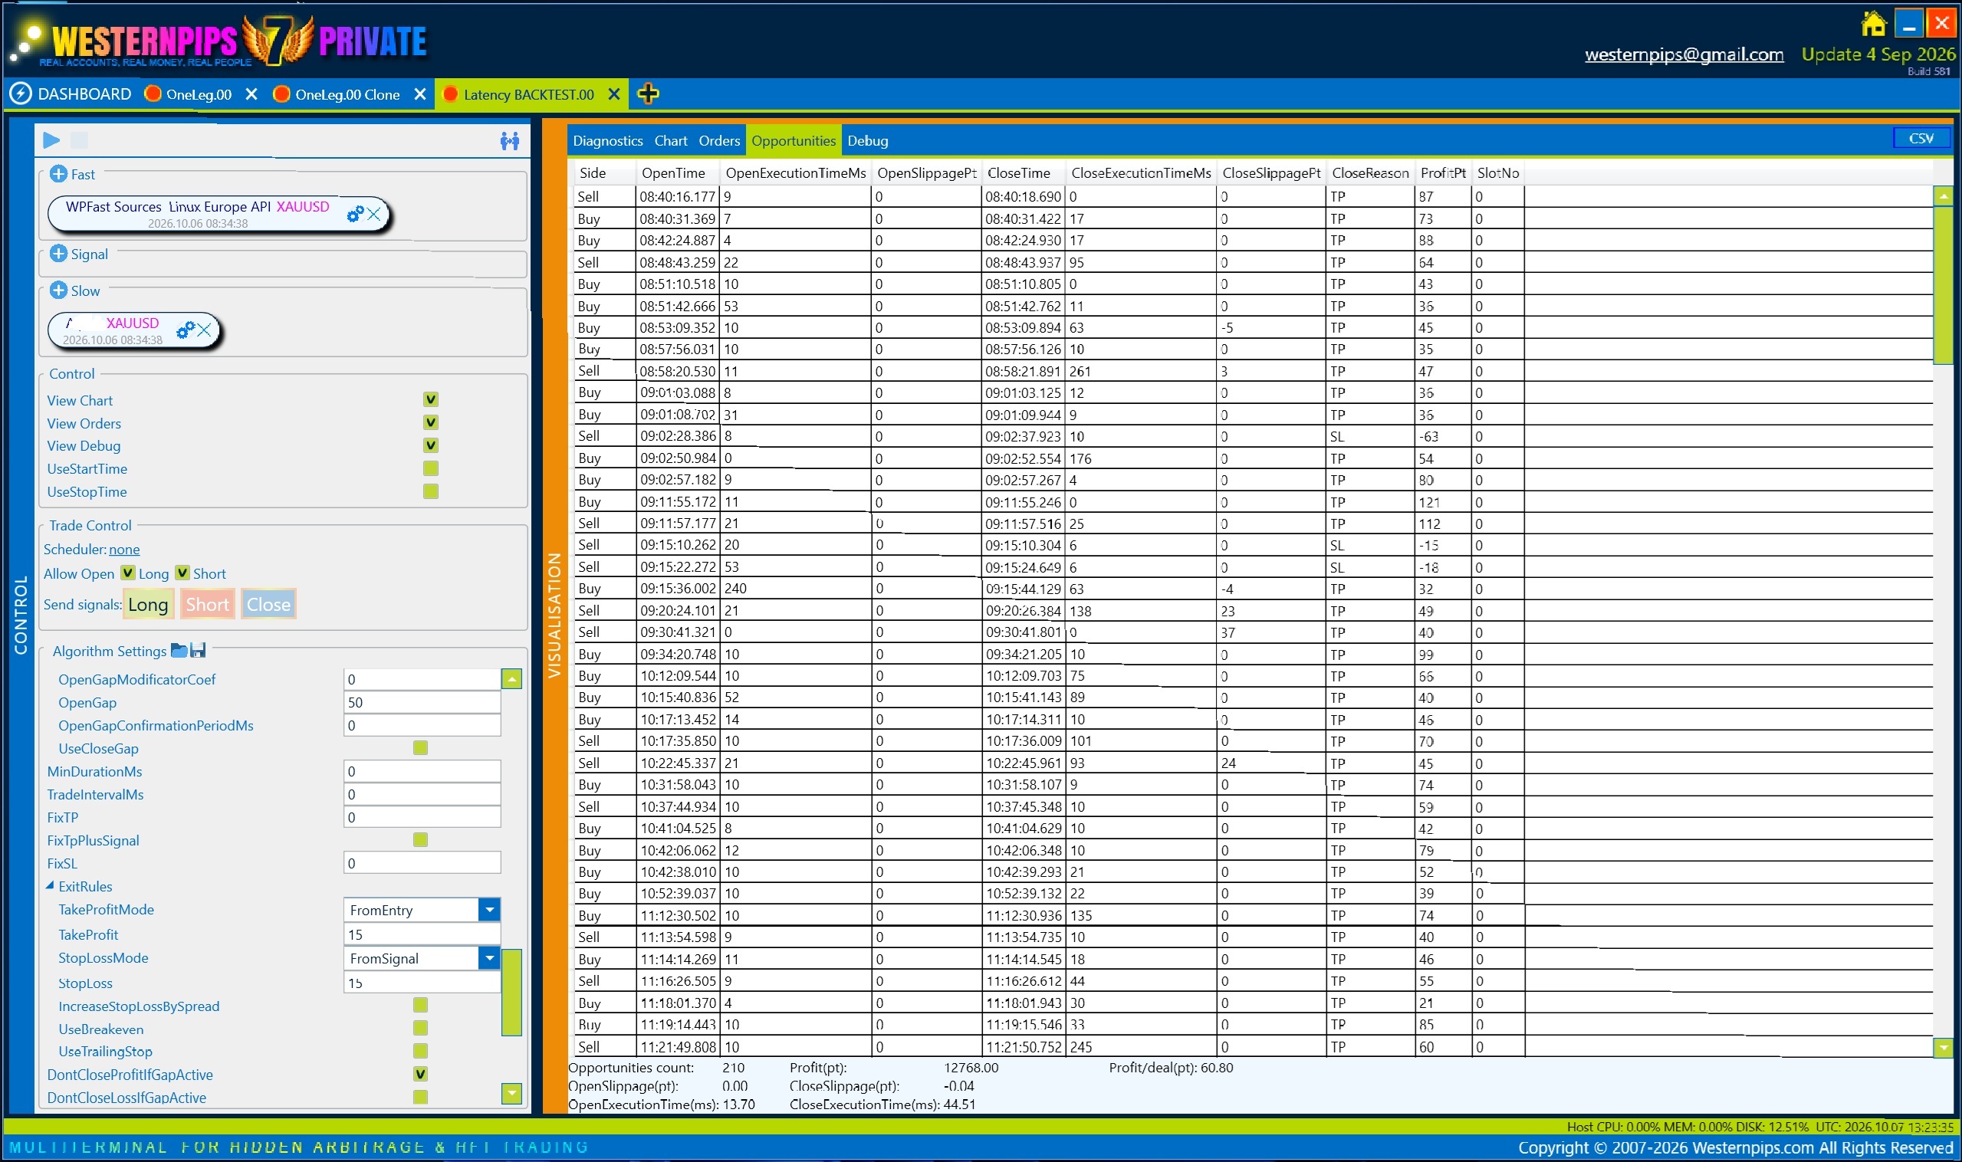Click the TakeProfit value field
Screen dimensions: 1962x1162
[x=422, y=934]
